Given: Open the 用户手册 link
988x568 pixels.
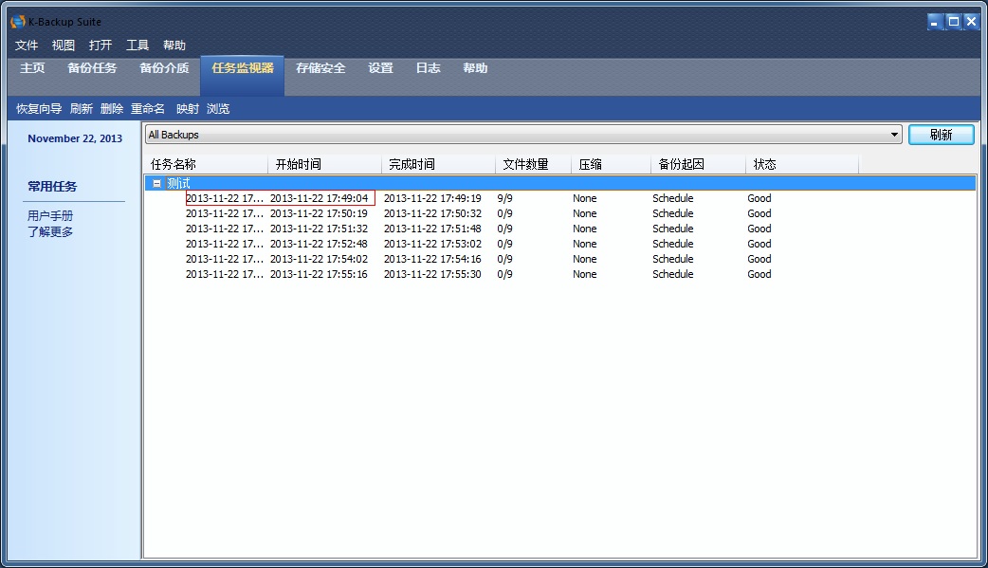Looking at the screenshot, I should 50,215.
